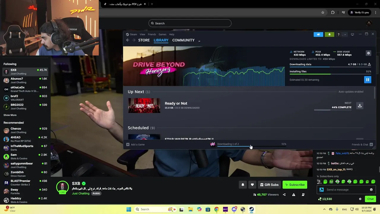Go back in Steam navigation

(128, 40)
